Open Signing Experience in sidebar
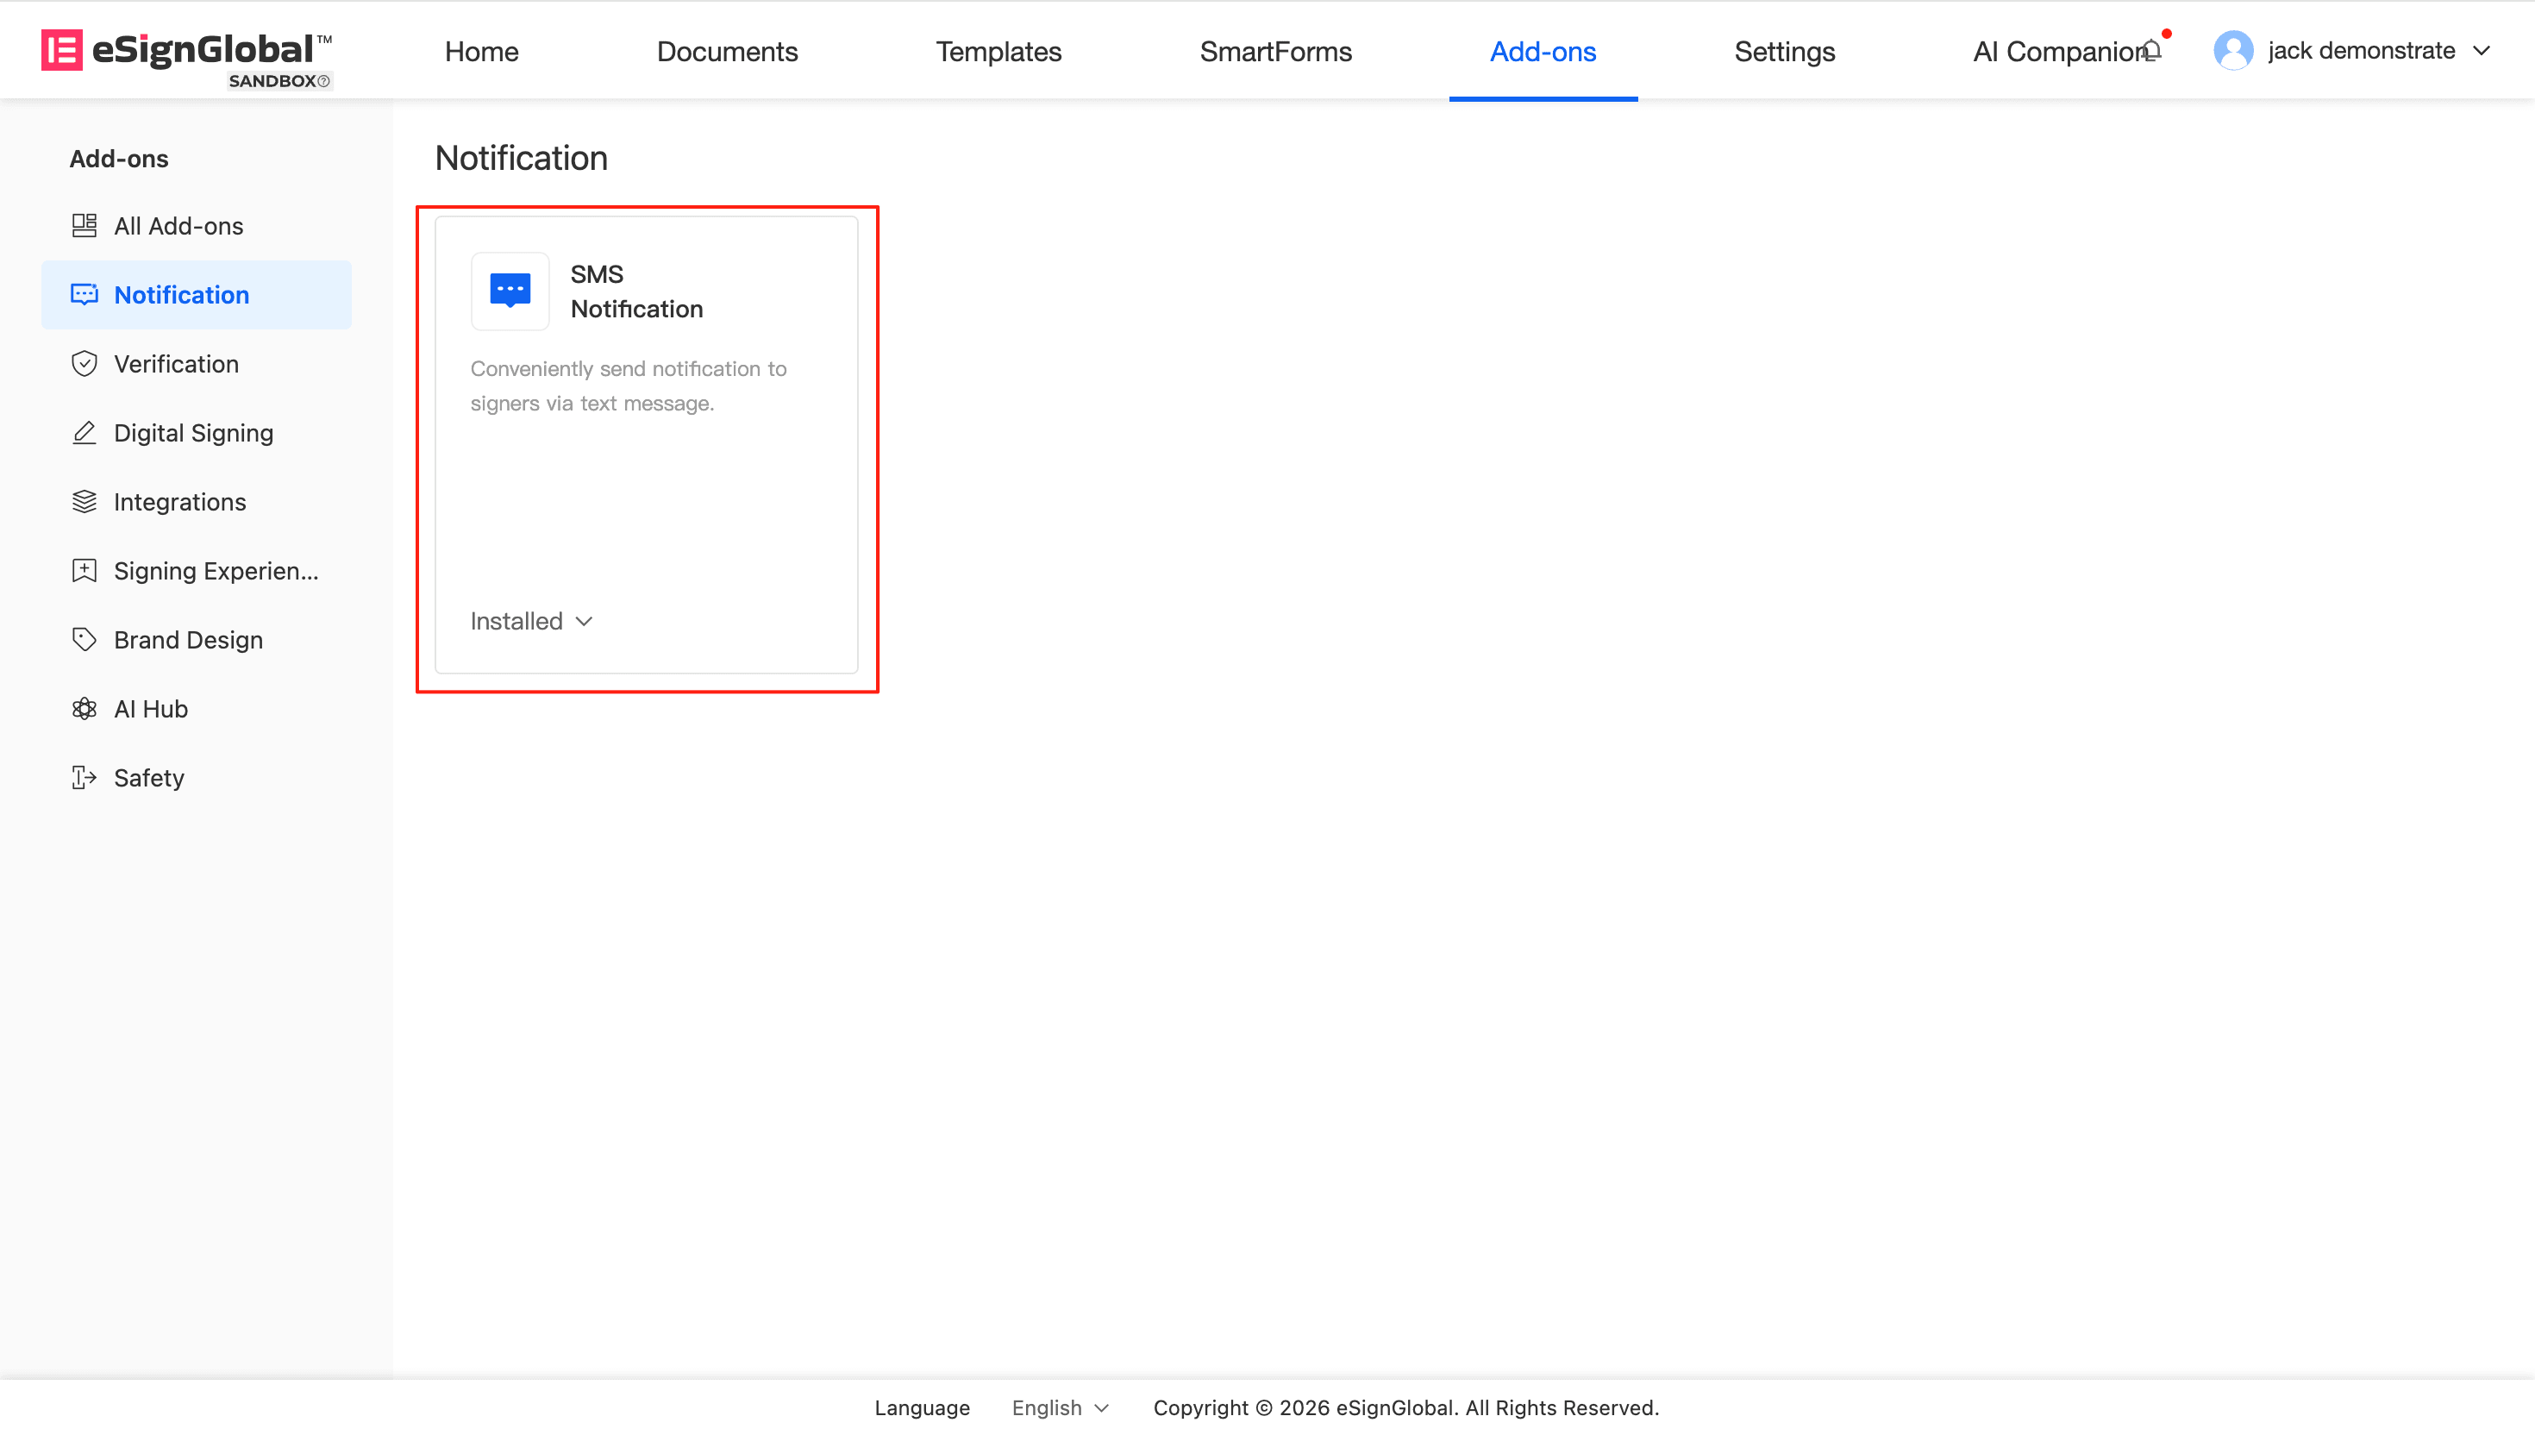 point(215,571)
